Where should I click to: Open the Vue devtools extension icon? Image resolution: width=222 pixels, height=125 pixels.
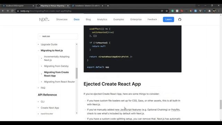pos(200,11)
